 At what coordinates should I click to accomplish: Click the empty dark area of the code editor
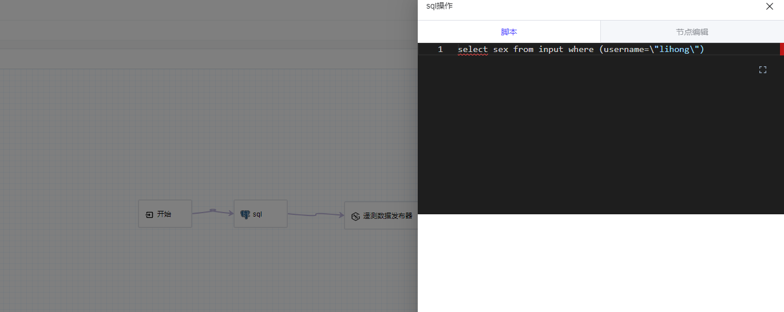595,143
